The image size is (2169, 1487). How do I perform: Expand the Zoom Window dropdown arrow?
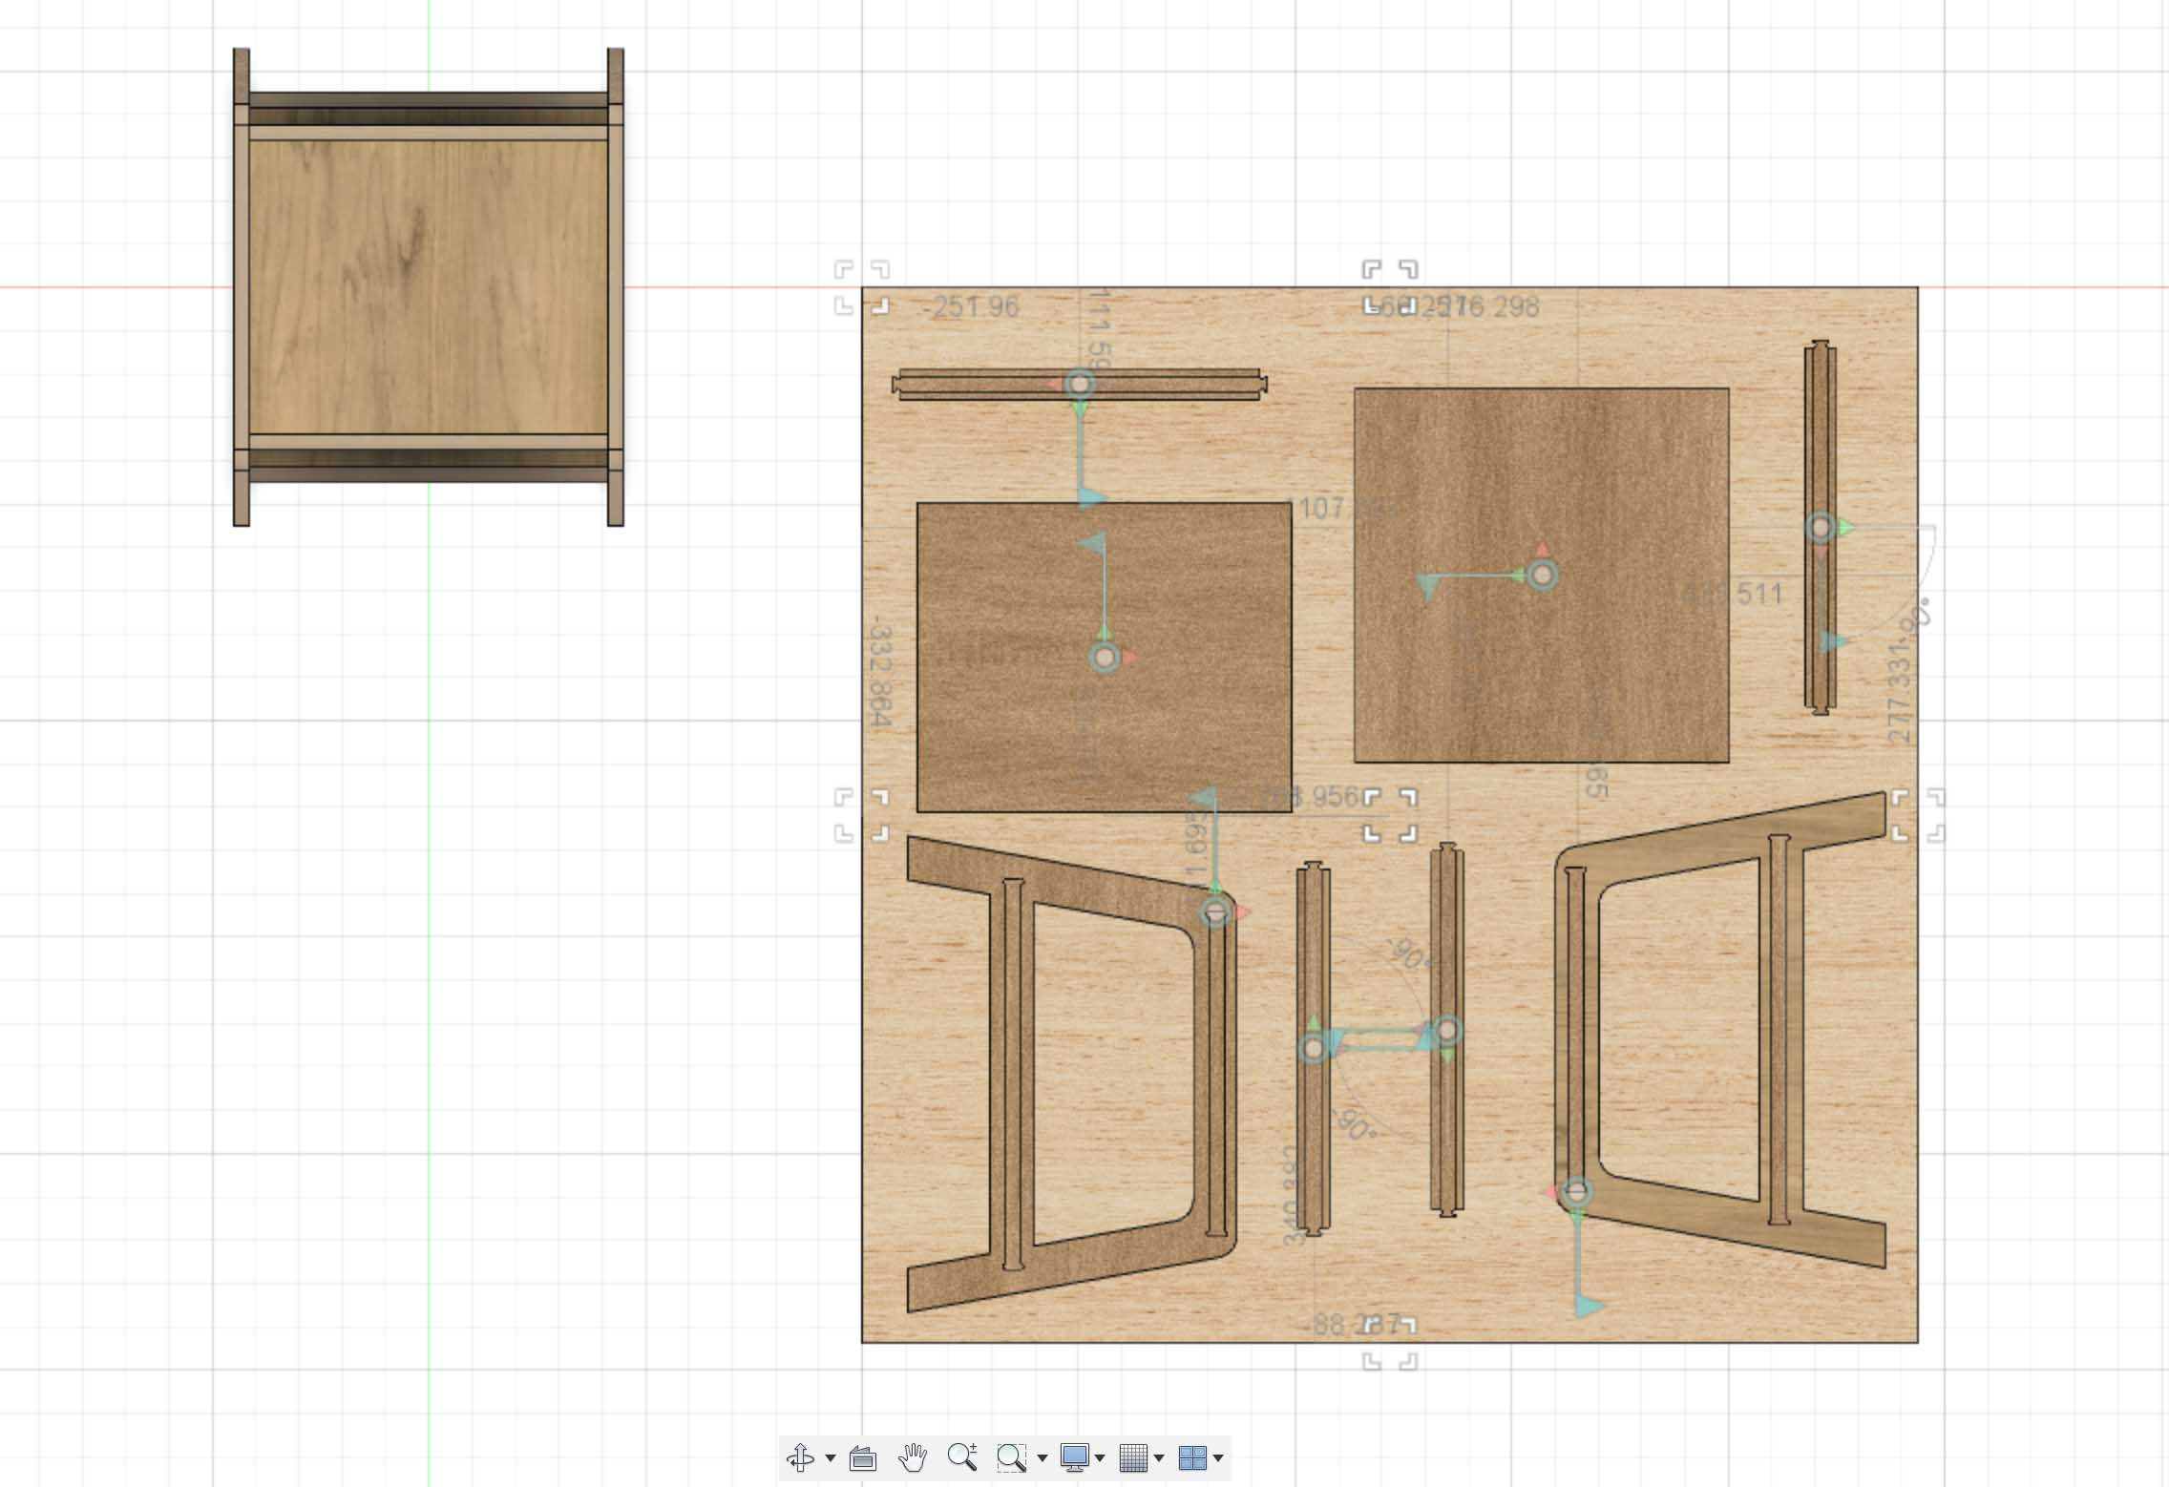[1042, 1458]
